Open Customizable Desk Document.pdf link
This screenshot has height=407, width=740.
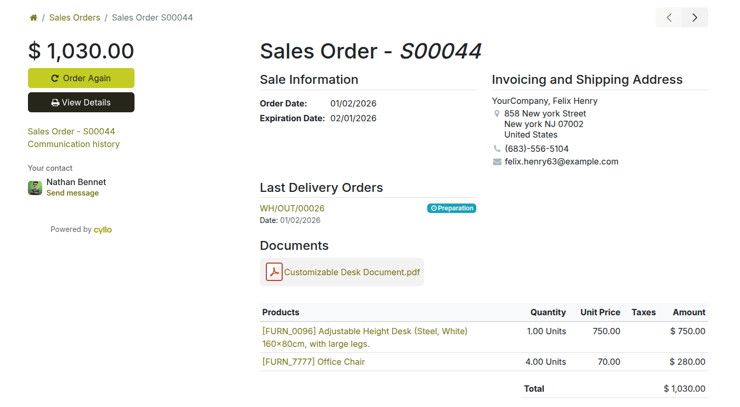pyautogui.click(x=352, y=272)
